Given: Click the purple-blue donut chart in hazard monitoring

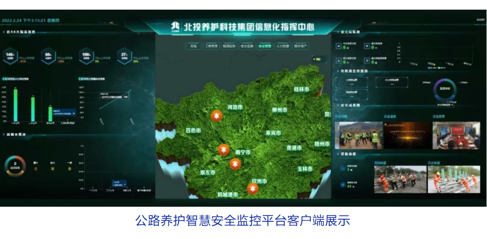Looking at the screenshot, I should pos(445,90).
